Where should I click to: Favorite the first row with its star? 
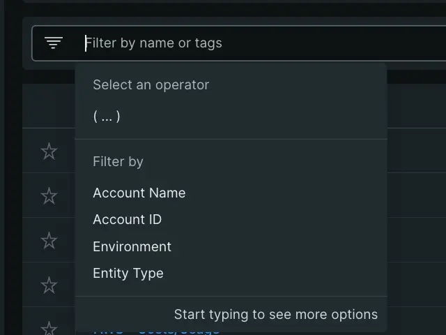[x=49, y=151]
